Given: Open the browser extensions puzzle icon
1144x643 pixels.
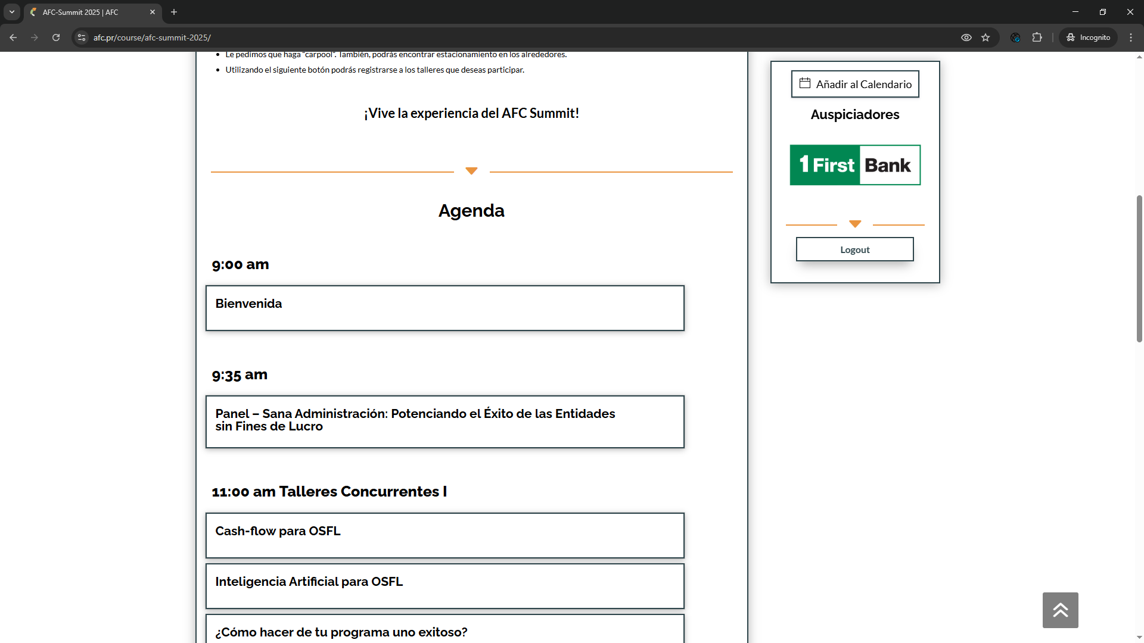Looking at the screenshot, I should [1037, 38].
